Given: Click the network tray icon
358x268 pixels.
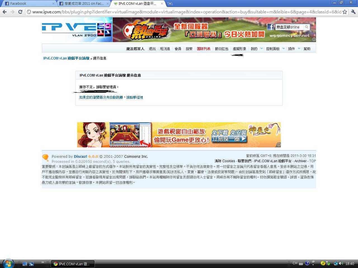Looking at the screenshot, I should (x=336, y=263).
